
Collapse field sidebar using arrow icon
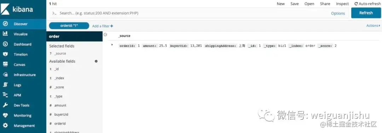tap(105, 35)
